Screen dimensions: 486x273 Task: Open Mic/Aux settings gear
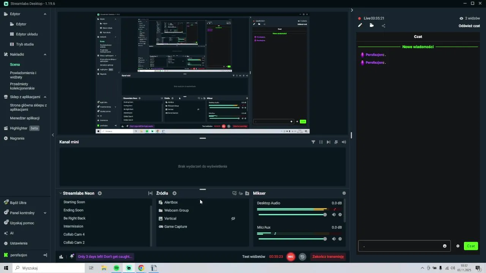pos(340,239)
